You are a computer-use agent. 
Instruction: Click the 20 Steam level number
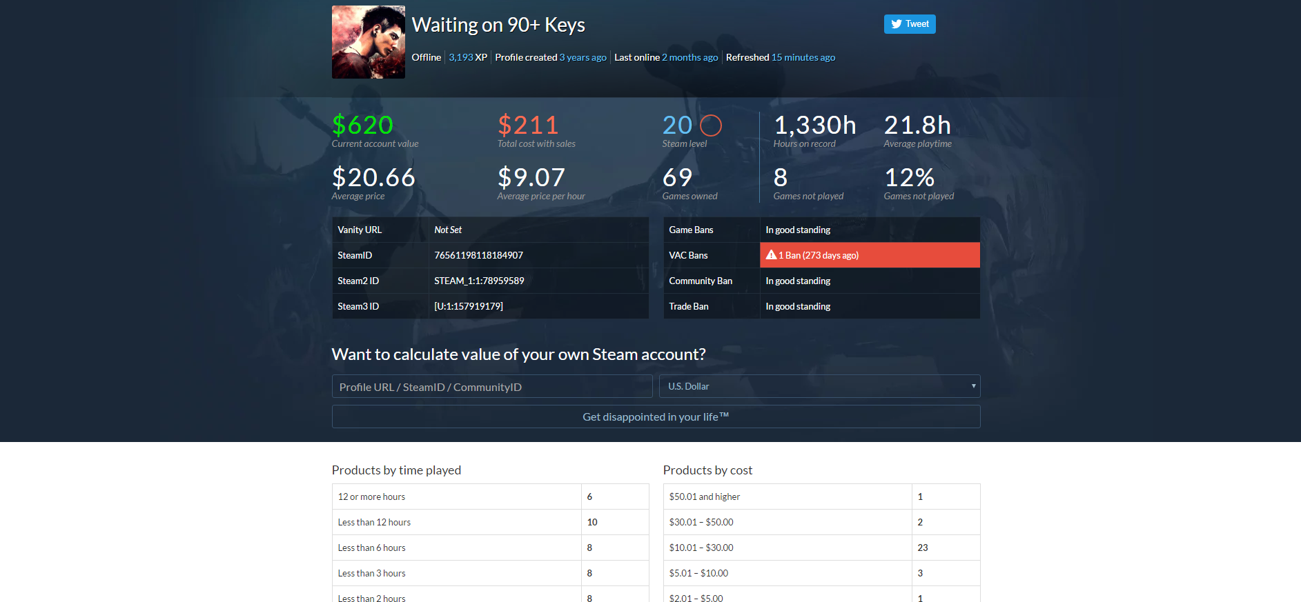pyautogui.click(x=677, y=125)
